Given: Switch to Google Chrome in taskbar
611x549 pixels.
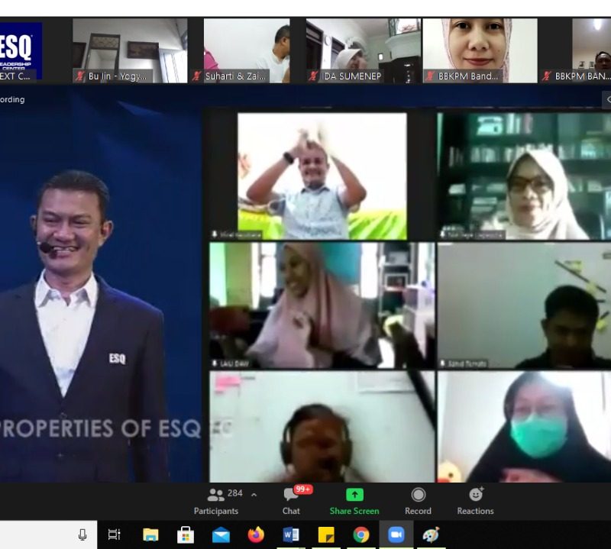Looking at the screenshot, I should [361, 534].
